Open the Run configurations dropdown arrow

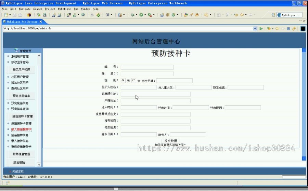pyautogui.click(x=145, y=15)
